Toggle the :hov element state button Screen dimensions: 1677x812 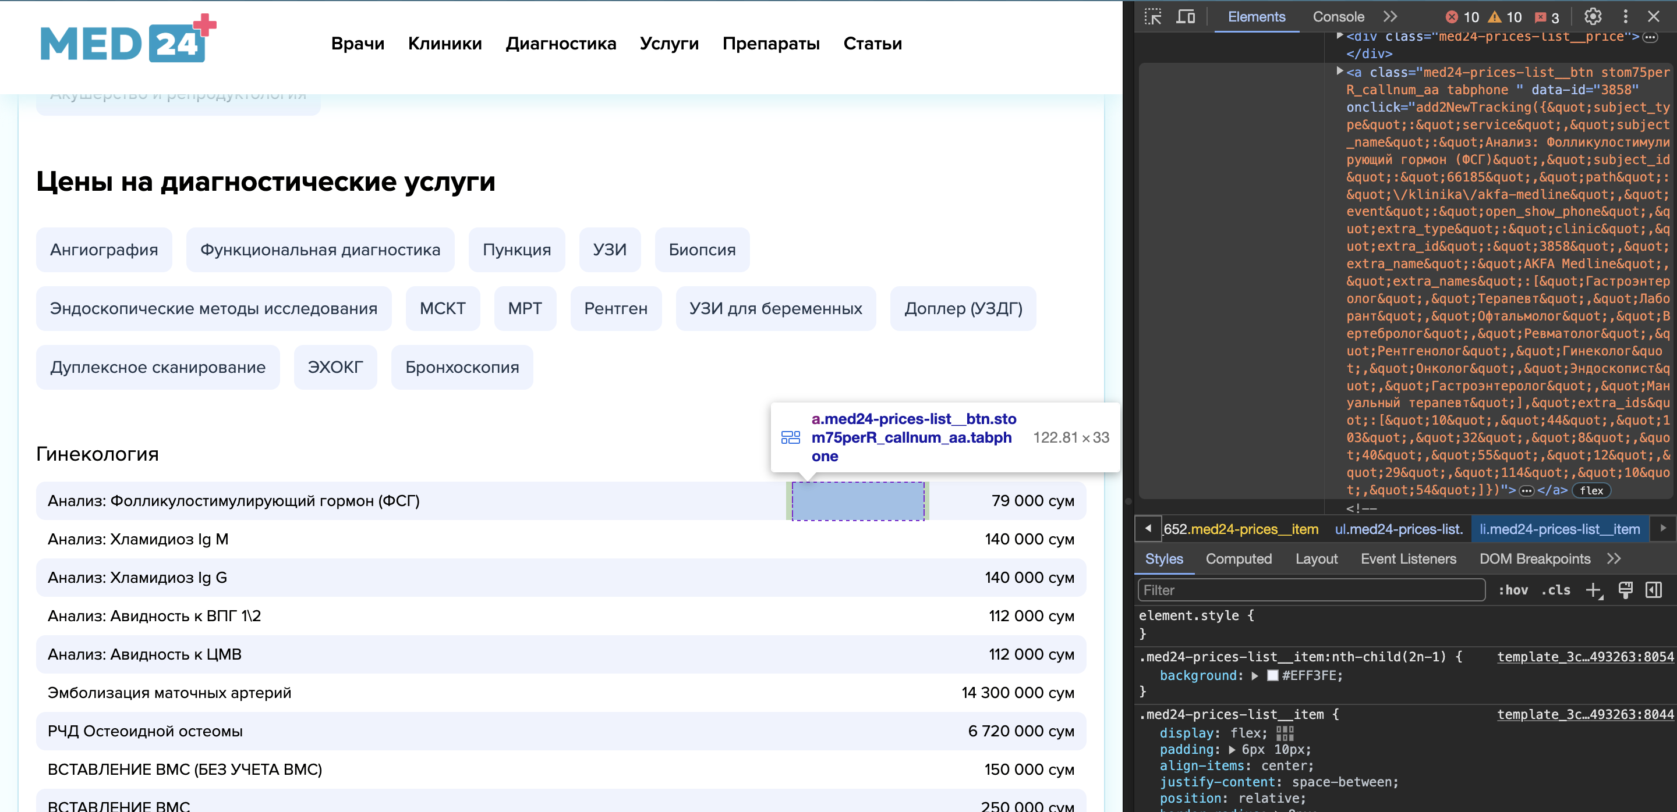1513,590
